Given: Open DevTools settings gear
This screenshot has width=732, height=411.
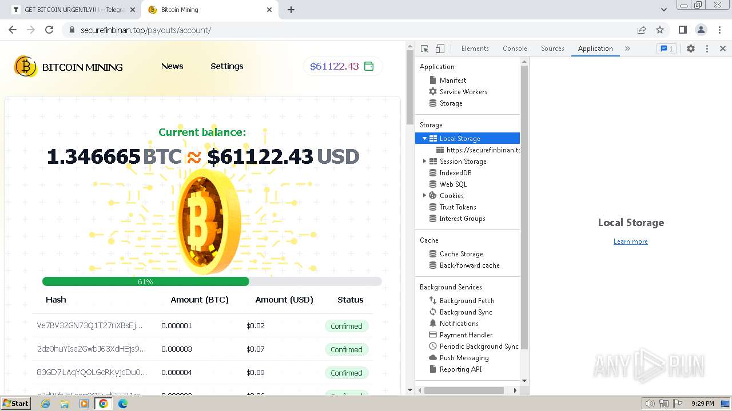Looking at the screenshot, I should [x=691, y=49].
